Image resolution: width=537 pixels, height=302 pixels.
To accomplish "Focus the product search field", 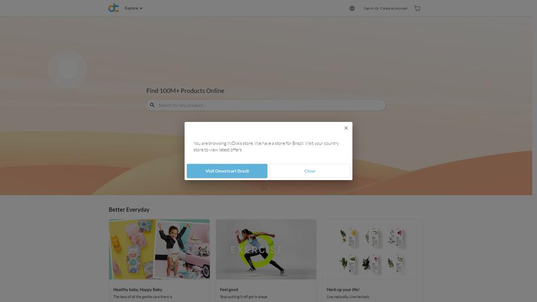I will click(x=266, y=105).
